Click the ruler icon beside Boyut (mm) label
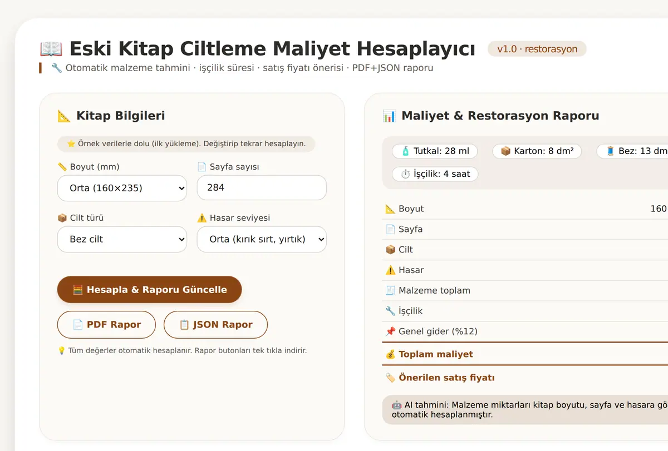The image size is (668, 451). click(x=62, y=167)
